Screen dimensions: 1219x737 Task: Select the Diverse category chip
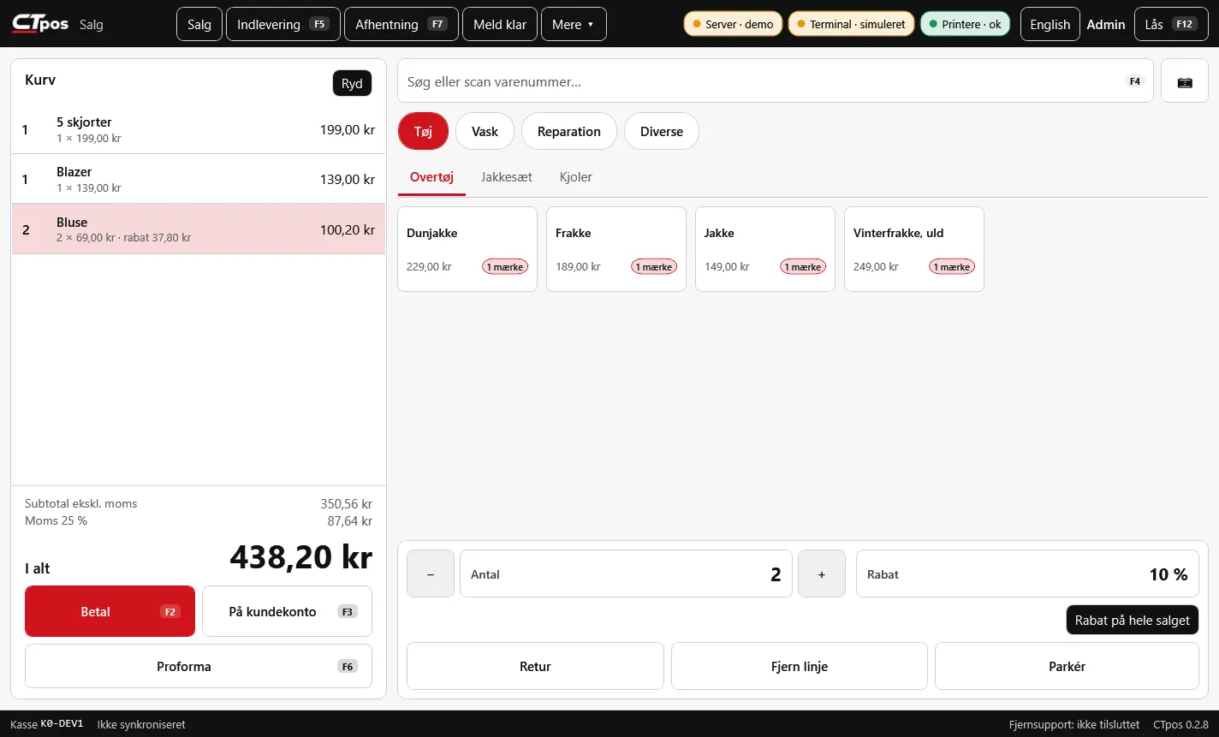pos(662,131)
